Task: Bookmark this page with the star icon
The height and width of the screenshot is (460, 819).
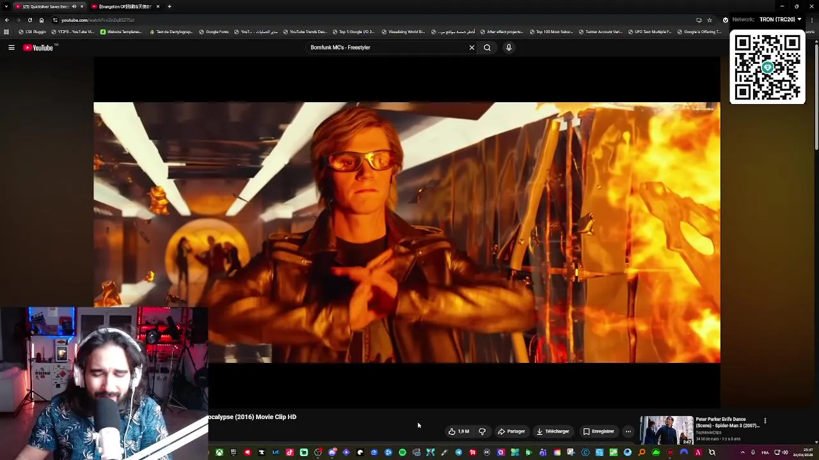Action: (710, 20)
